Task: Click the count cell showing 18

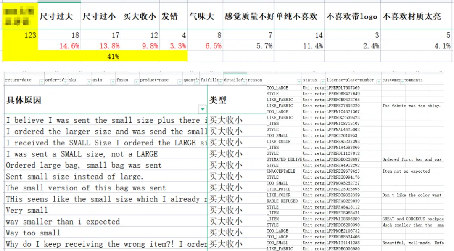Action: (x=59, y=35)
